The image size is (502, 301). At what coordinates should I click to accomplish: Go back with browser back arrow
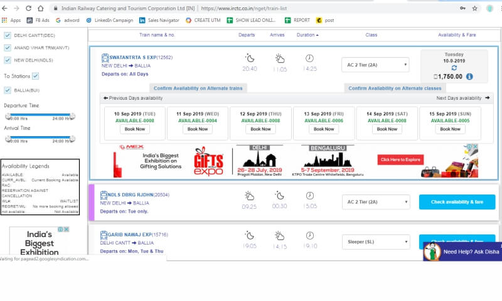coord(5,8)
